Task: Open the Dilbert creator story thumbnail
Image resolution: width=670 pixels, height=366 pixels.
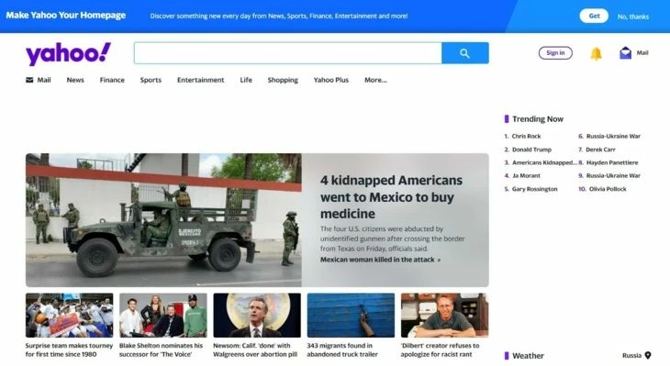Action: click(444, 316)
